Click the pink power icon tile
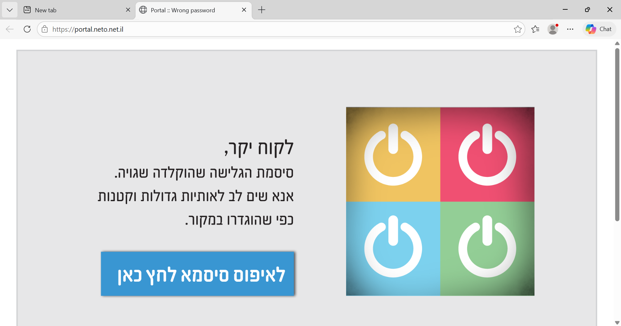 (x=487, y=154)
